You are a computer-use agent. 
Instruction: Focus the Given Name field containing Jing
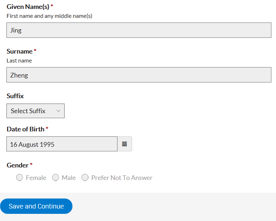139,30
